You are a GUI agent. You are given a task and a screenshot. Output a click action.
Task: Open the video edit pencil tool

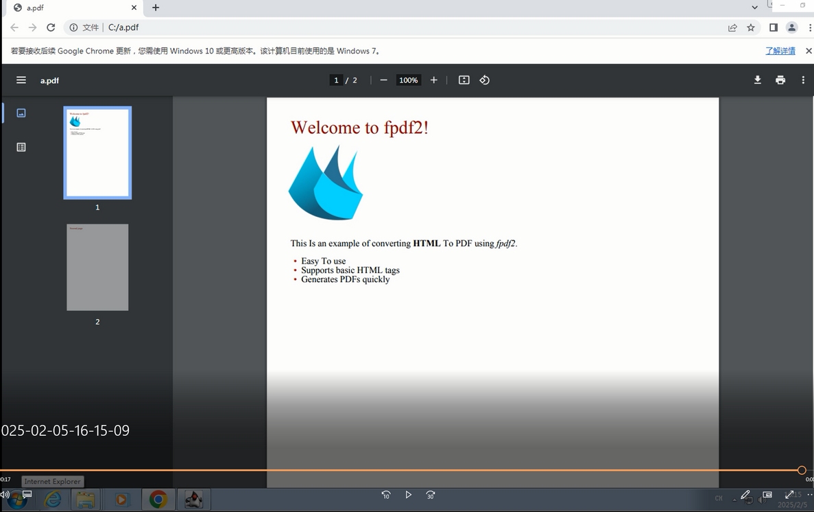point(745,495)
